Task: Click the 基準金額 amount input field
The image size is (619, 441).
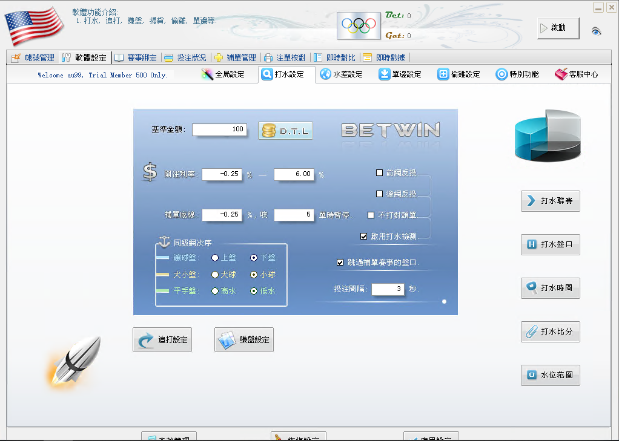Action: point(219,129)
